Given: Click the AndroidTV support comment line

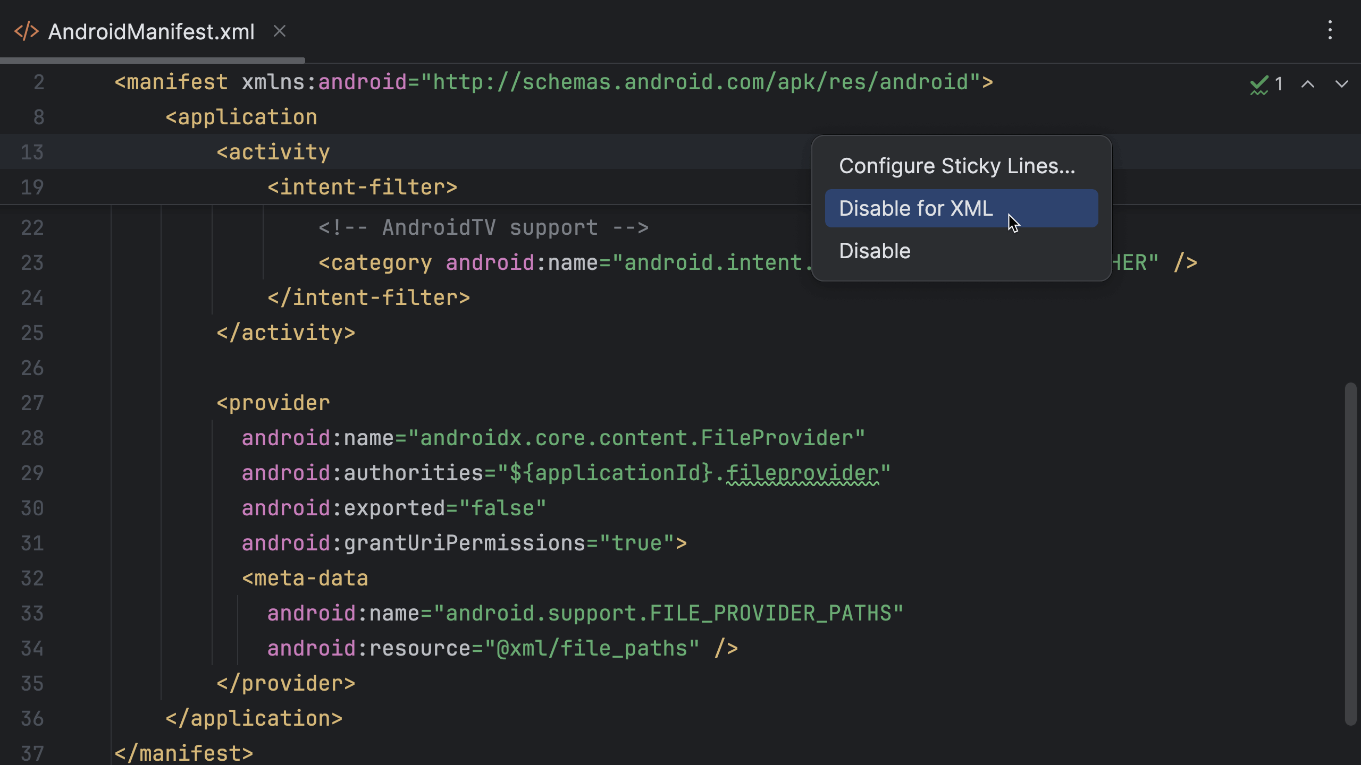Looking at the screenshot, I should 483,228.
